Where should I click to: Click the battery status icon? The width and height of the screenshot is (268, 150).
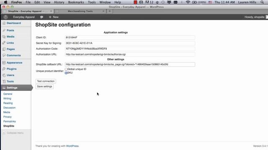click(x=194, y=2)
